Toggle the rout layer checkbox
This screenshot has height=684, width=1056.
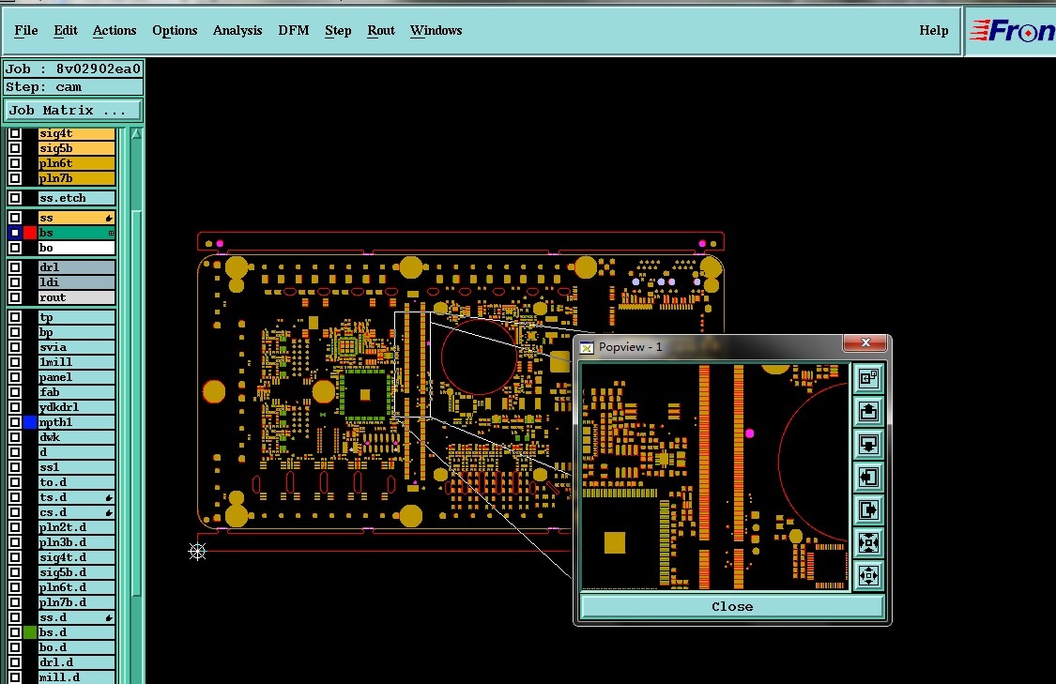[x=15, y=297]
